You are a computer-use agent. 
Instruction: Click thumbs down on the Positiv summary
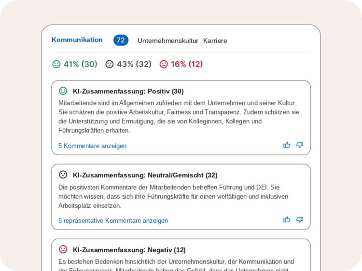point(300,145)
